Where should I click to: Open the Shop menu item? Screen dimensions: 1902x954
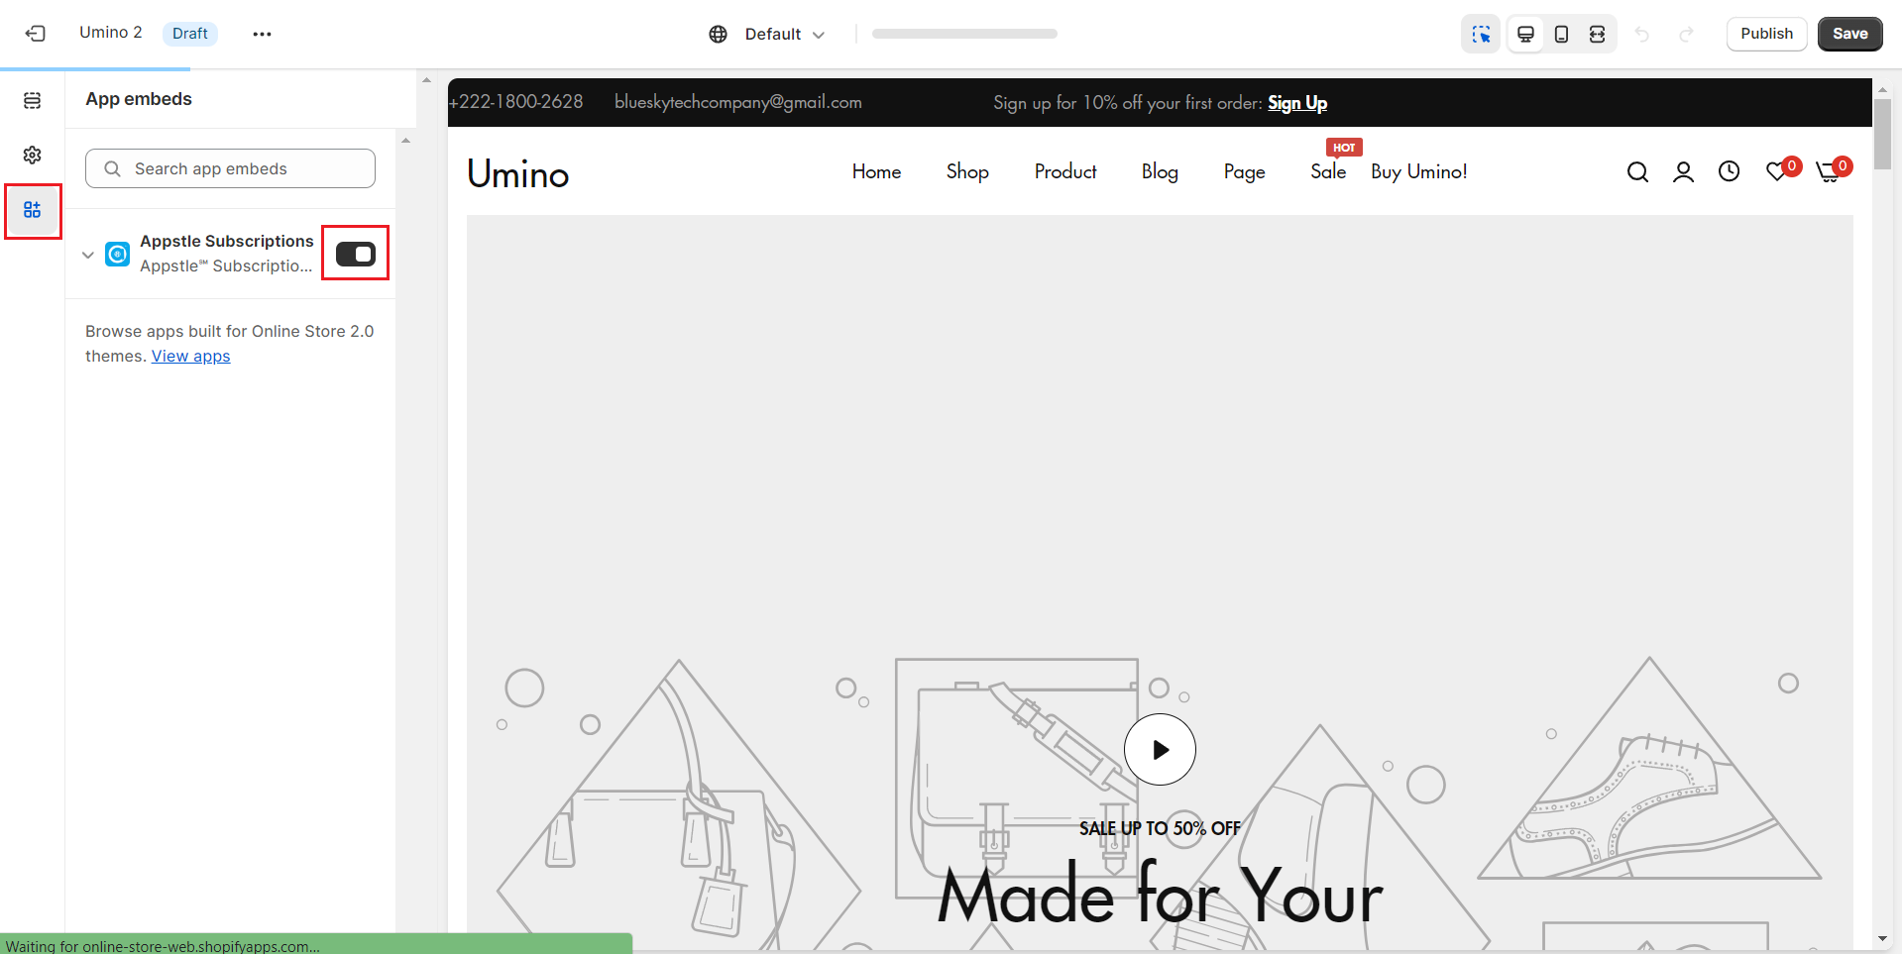[x=966, y=171]
